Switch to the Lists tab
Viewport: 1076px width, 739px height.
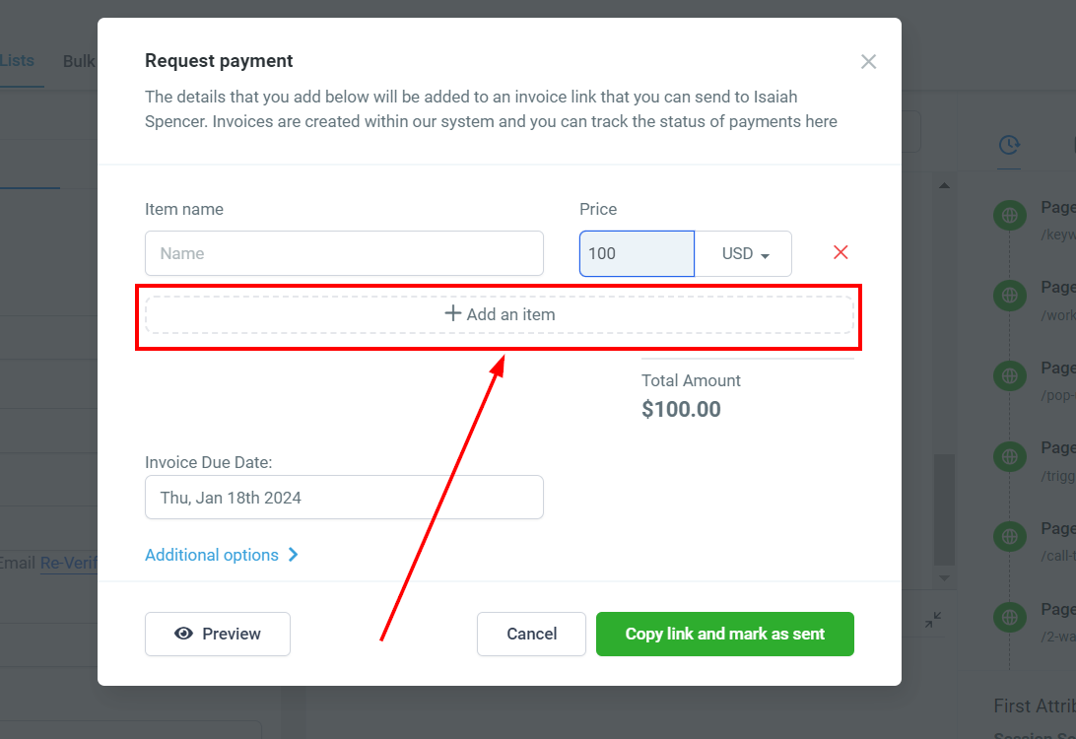click(17, 60)
